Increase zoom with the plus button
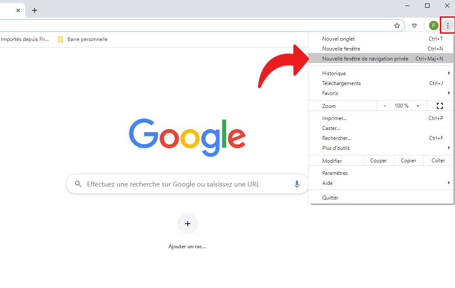The width and height of the screenshot is (455, 288). tap(418, 106)
